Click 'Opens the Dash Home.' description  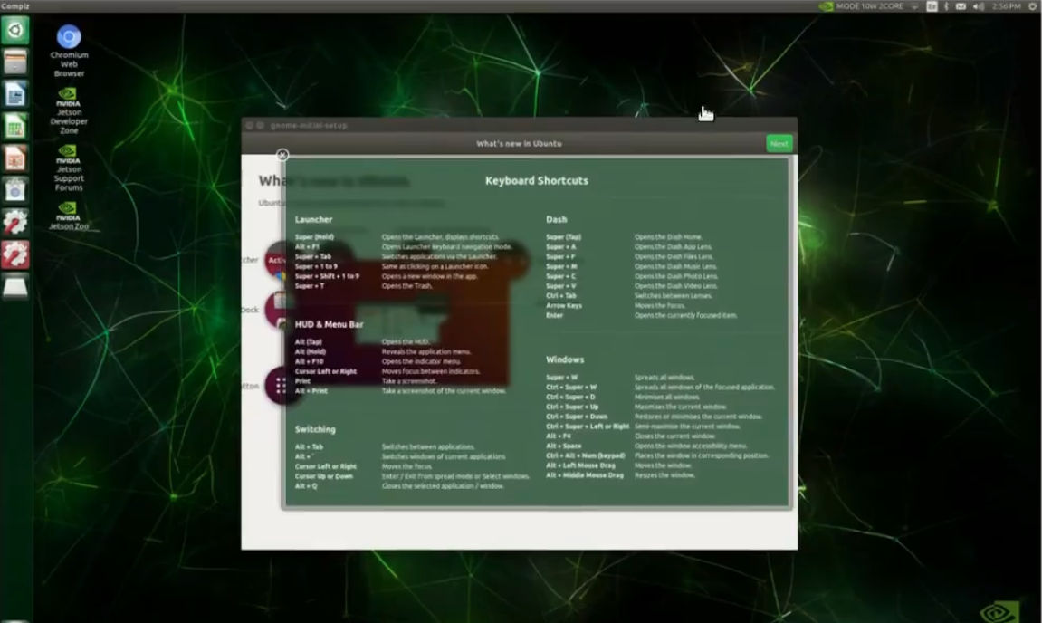tap(668, 236)
